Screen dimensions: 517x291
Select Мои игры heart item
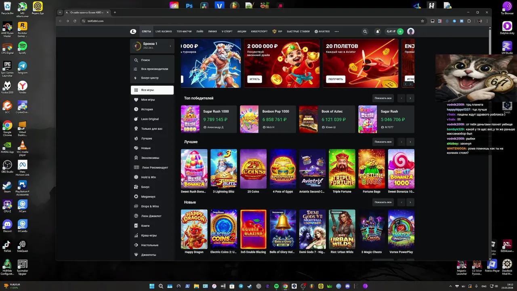pos(152,99)
